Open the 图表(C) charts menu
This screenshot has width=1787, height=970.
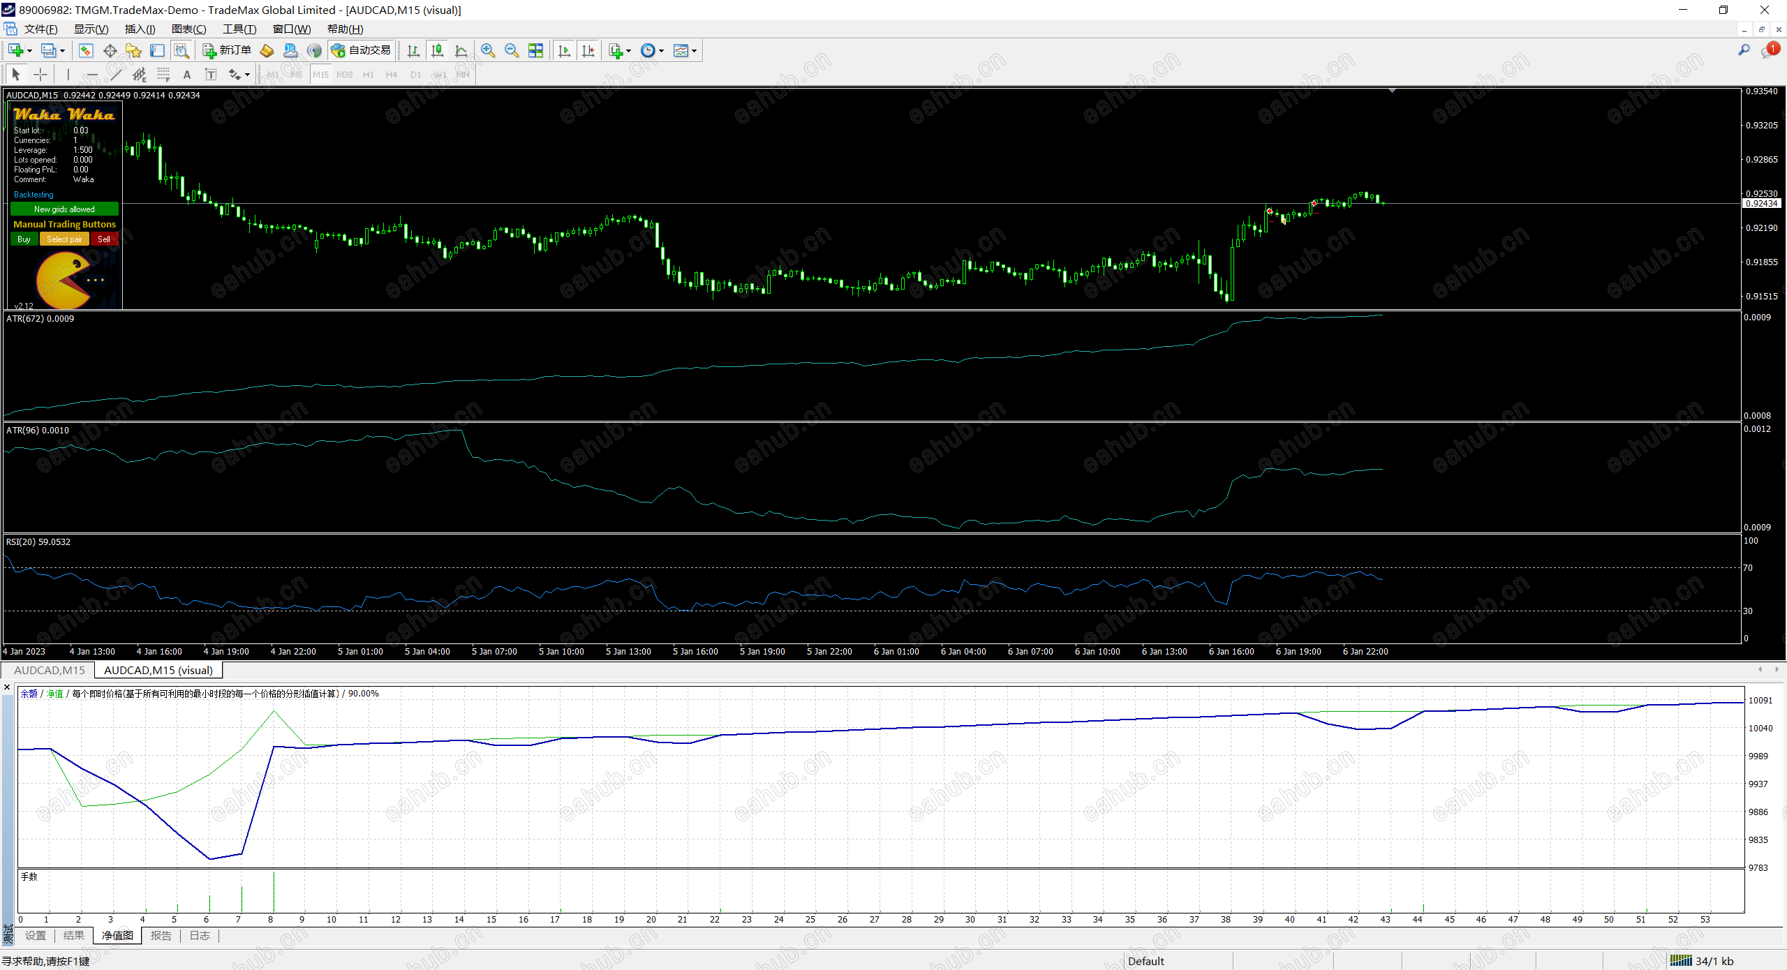pos(188,29)
